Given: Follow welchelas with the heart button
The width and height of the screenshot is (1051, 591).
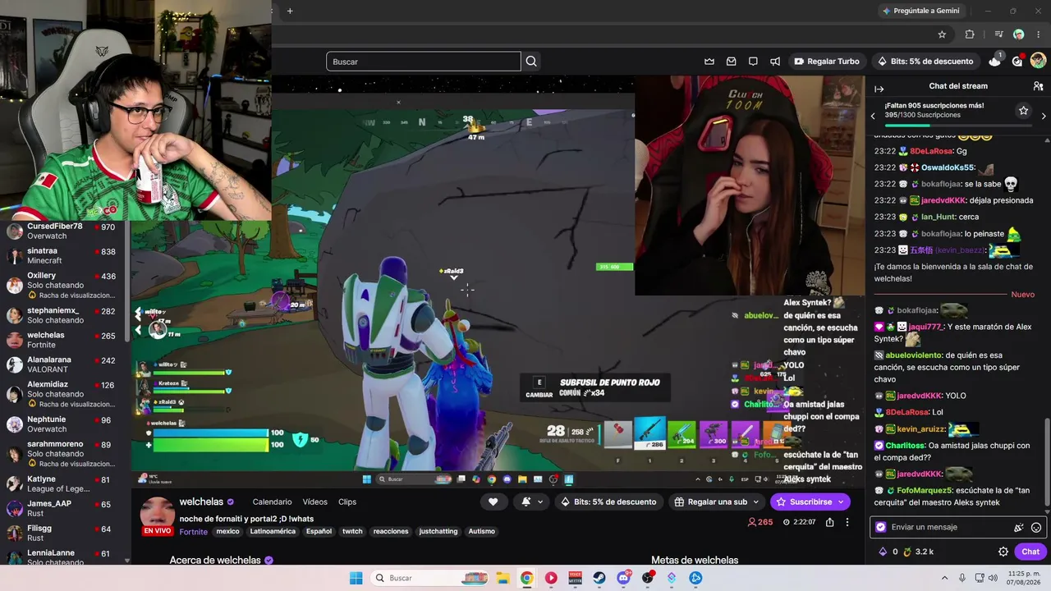Looking at the screenshot, I should 493,502.
